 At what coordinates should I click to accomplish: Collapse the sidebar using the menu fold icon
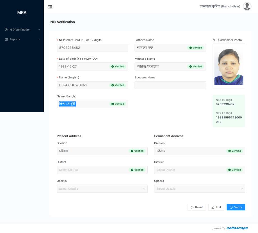pos(50,7)
